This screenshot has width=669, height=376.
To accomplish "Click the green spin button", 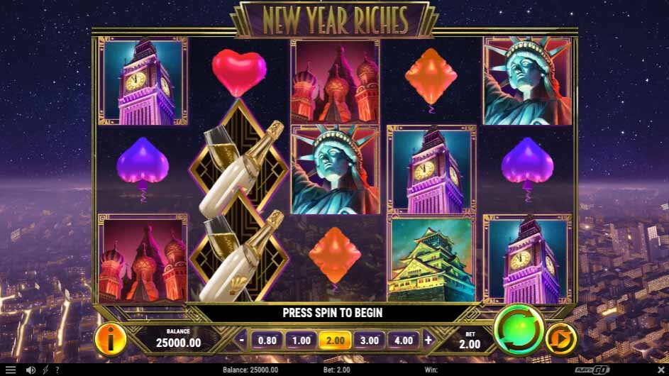I will pyautogui.click(x=519, y=331).
